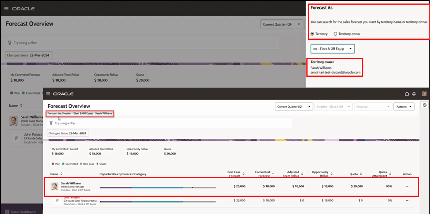Open action ellipsis for John Potters row

[x=407, y=200]
